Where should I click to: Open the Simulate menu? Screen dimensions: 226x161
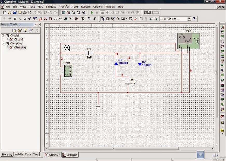(x=51, y=7)
